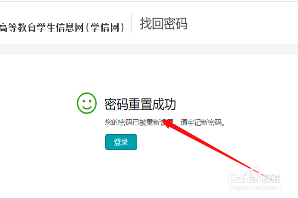Click the 您的密码已被重新 message text

133,122
